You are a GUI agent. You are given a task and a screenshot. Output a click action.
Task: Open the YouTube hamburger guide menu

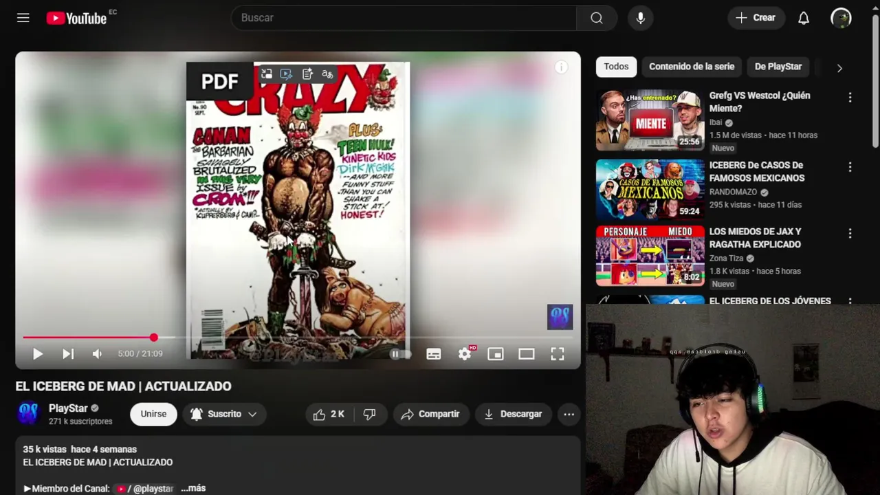tap(23, 18)
